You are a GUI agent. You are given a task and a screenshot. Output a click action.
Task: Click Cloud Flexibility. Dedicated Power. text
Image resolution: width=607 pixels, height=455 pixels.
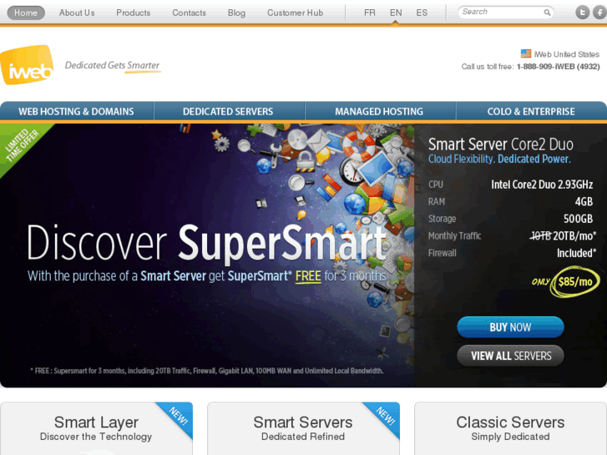click(499, 159)
